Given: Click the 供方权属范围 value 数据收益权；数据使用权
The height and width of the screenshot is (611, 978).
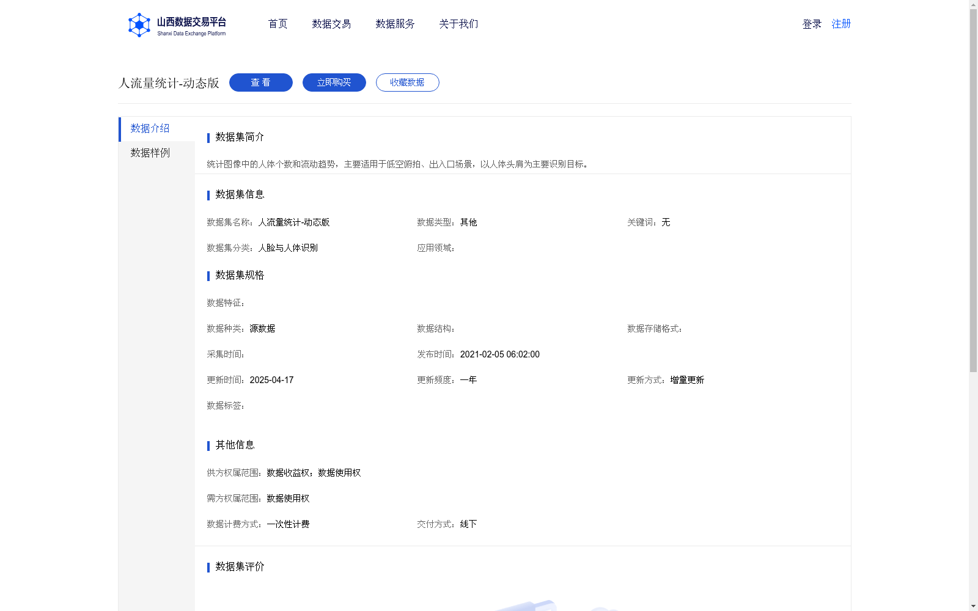Looking at the screenshot, I should coord(314,473).
